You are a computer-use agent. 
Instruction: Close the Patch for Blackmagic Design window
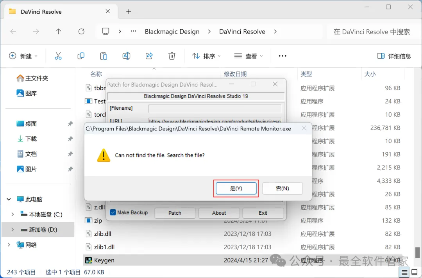point(275,84)
